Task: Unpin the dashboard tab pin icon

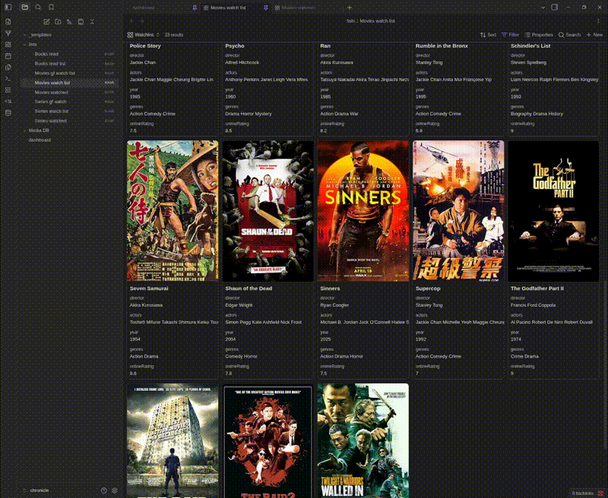Action: (195, 8)
